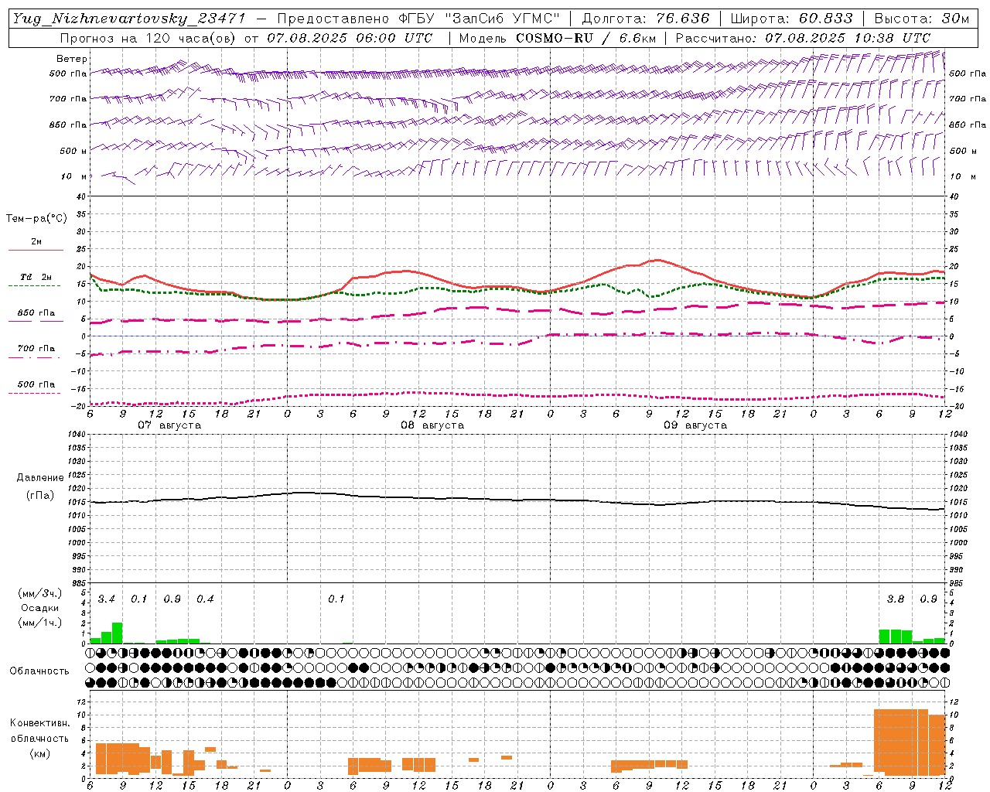Click the (км) unit label under облачность
The height and width of the screenshot is (792, 990).
[x=39, y=753]
